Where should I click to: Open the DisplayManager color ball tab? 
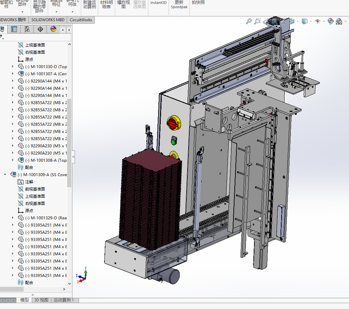pyautogui.click(x=53, y=29)
